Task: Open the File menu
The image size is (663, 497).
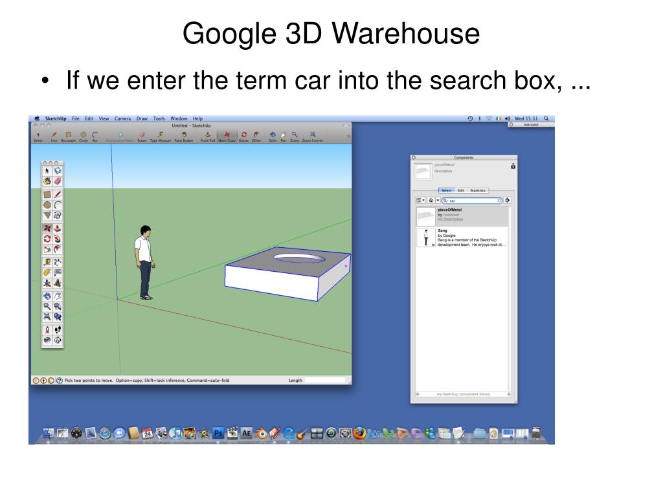Action: click(x=76, y=119)
